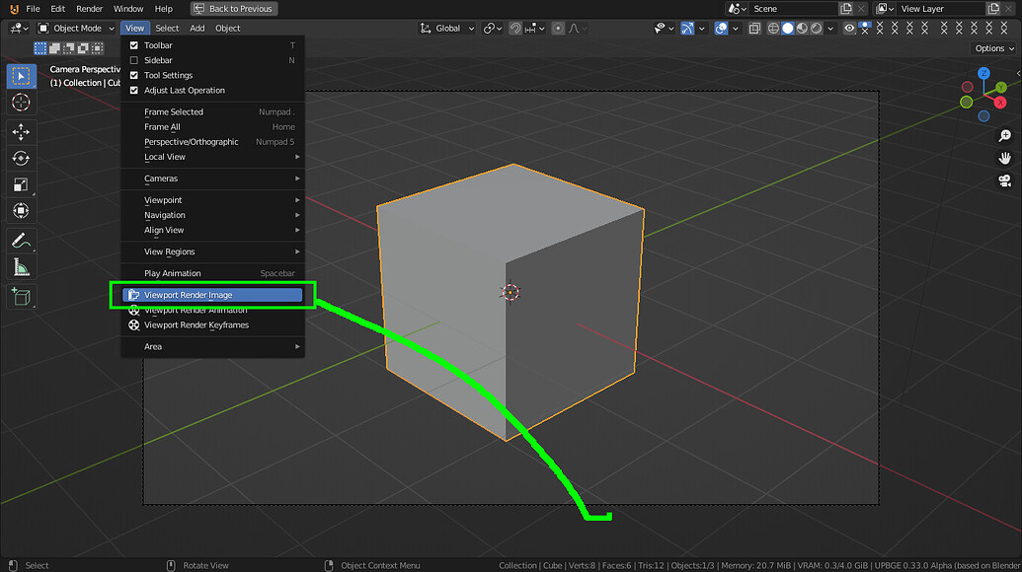Click the red X axis gizmo ball
This screenshot has height=572, width=1022.
(x=1000, y=103)
